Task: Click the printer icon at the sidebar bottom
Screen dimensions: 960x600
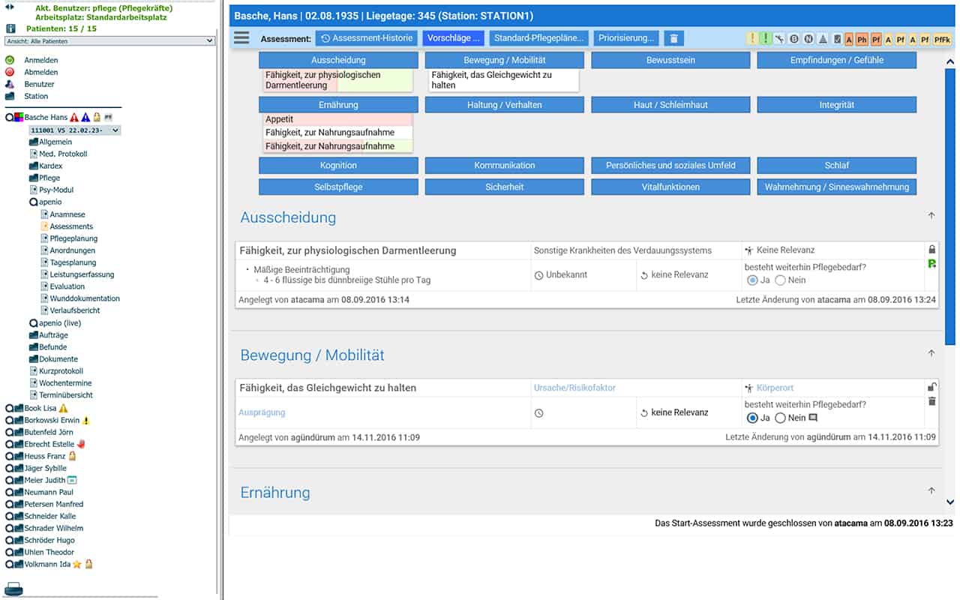Action: pos(13,589)
